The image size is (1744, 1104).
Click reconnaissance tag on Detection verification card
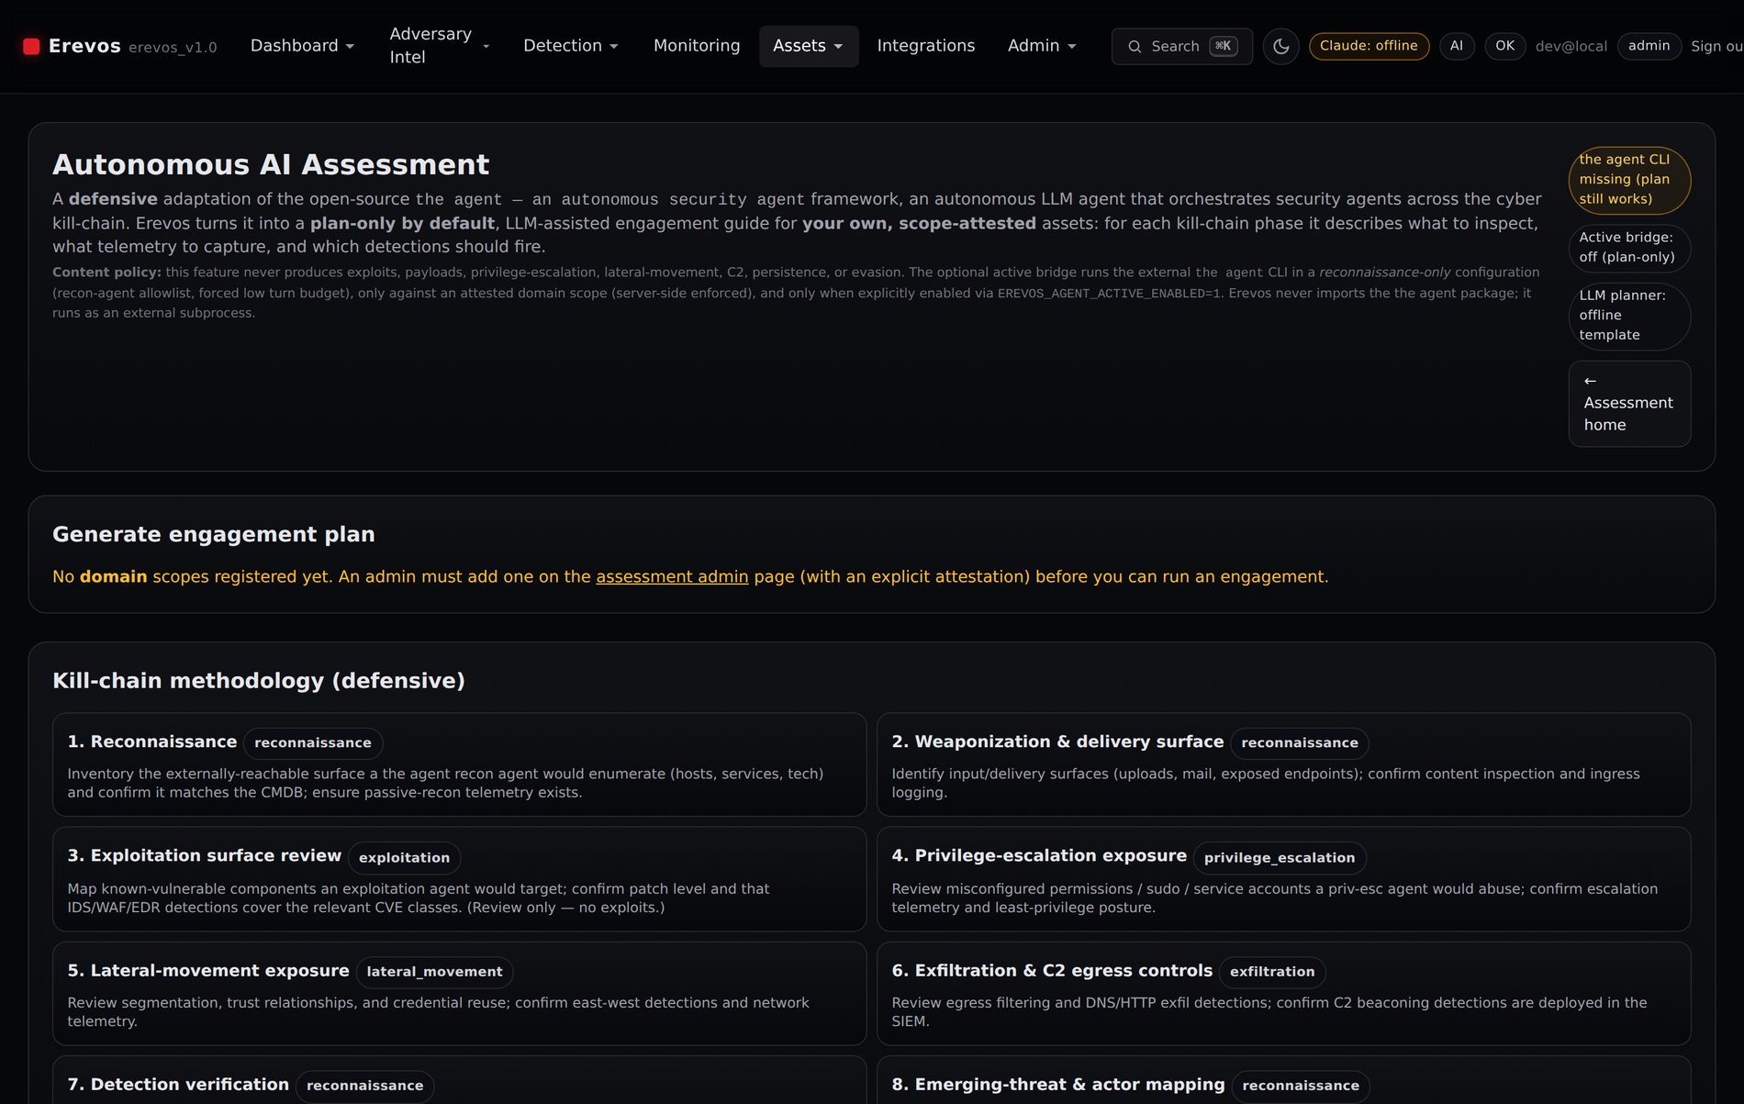pos(364,1086)
